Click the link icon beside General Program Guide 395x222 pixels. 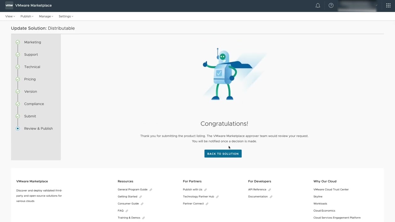151,190
